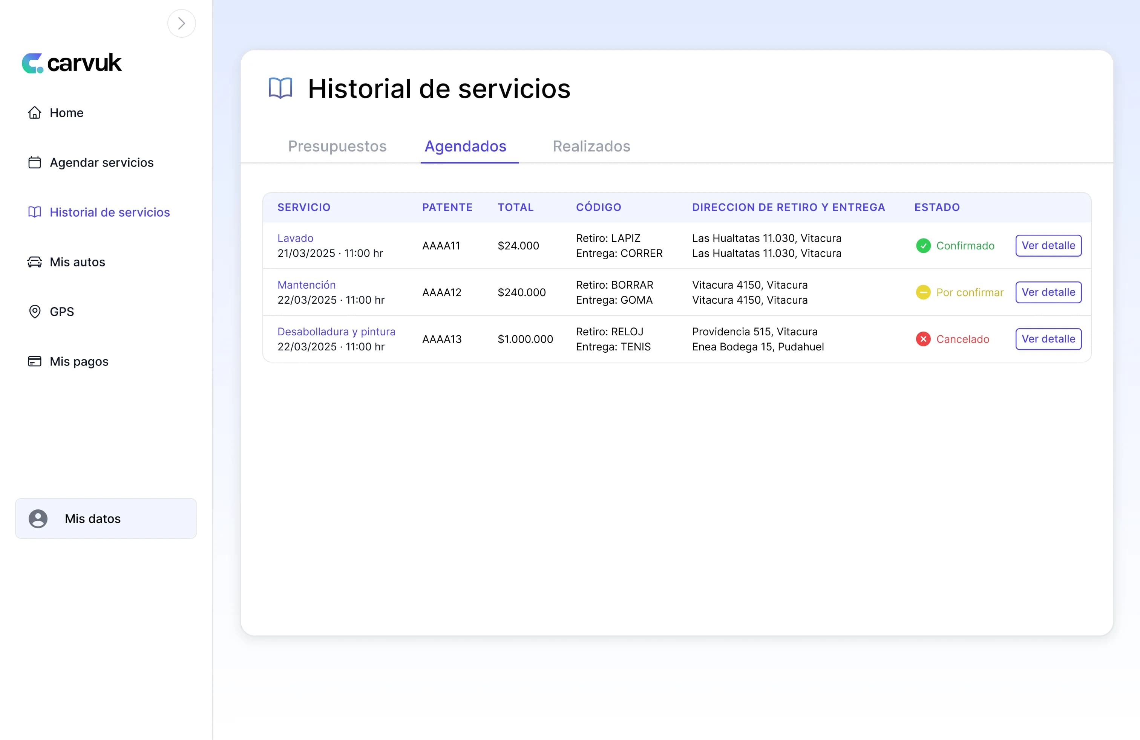Click the Providencia 515, Vitacura address

754,332
